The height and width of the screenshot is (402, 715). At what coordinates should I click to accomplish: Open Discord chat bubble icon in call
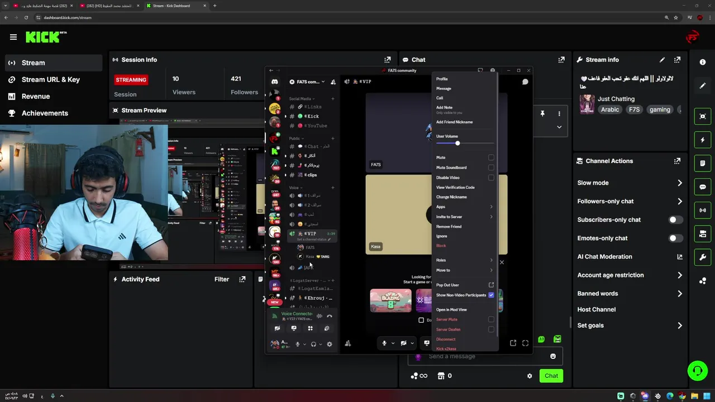[x=525, y=82]
